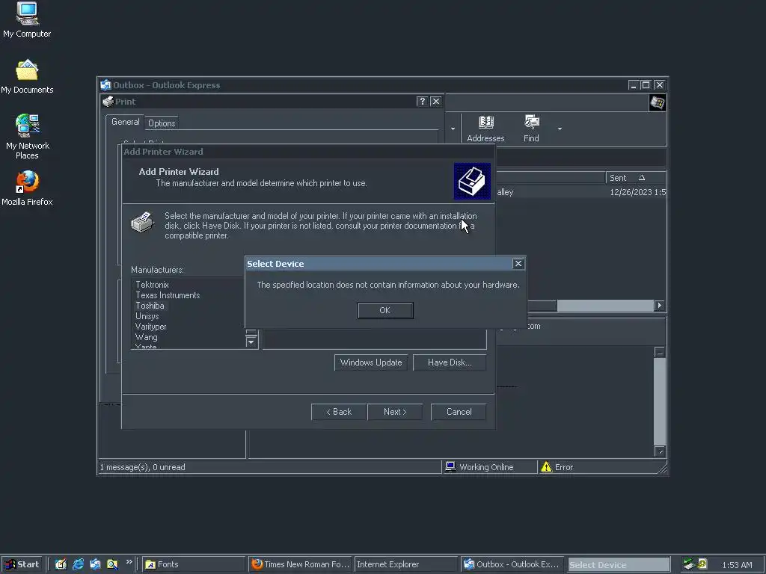The height and width of the screenshot is (574, 766).
Task: Click second system tray icon
Action: pos(702,564)
